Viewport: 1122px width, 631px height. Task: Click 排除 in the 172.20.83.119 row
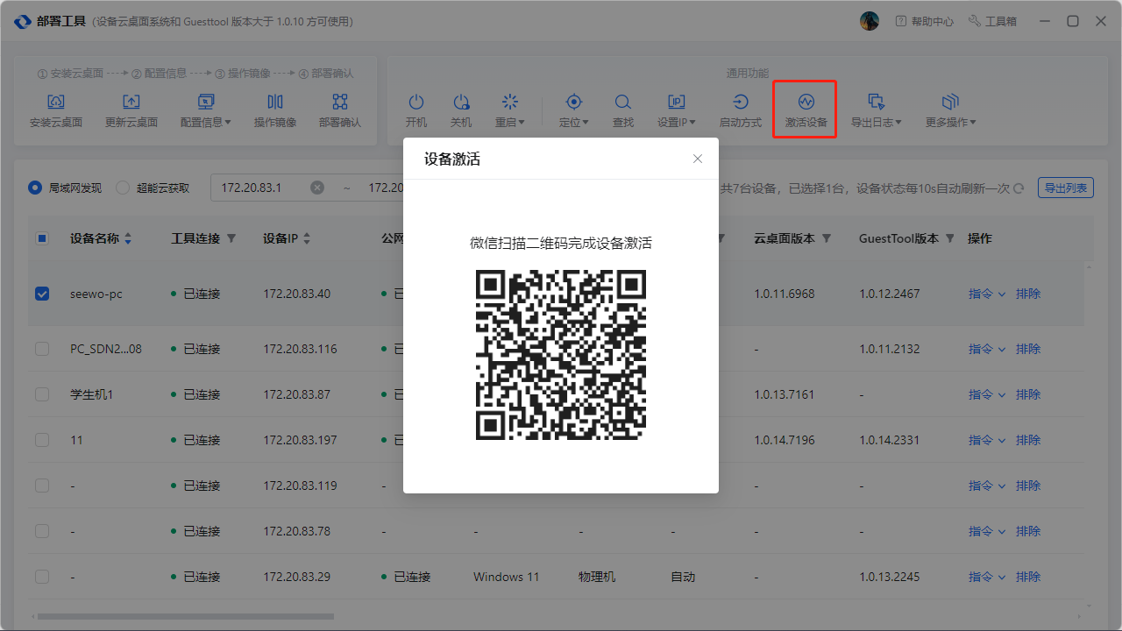pos(1028,486)
